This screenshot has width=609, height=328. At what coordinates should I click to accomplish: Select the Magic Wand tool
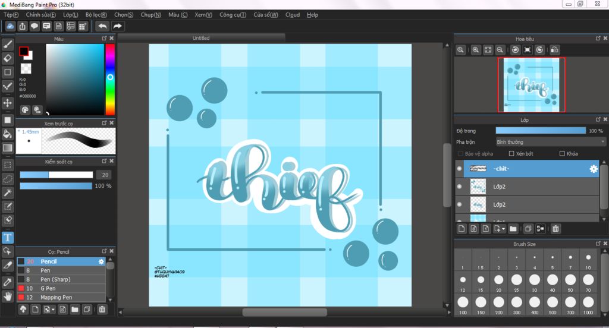click(7, 193)
